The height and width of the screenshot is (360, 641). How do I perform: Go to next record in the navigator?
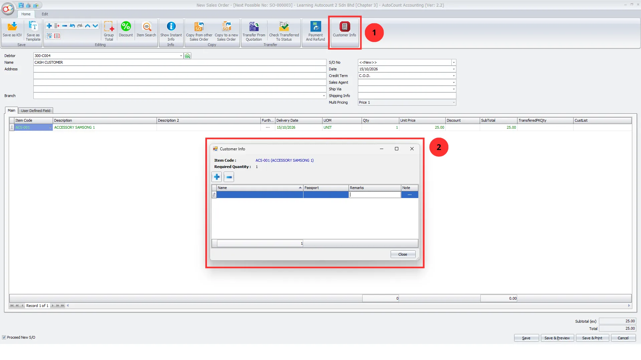tap(52, 306)
